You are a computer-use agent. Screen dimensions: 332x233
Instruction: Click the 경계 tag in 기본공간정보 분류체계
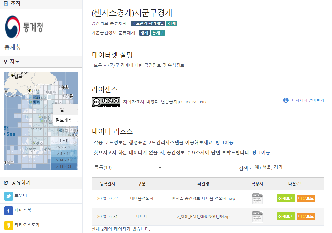click(x=144, y=33)
